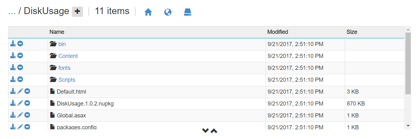Click the down chevron below the file list
The width and height of the screenshot is (418, 139).
pos(206,131)
